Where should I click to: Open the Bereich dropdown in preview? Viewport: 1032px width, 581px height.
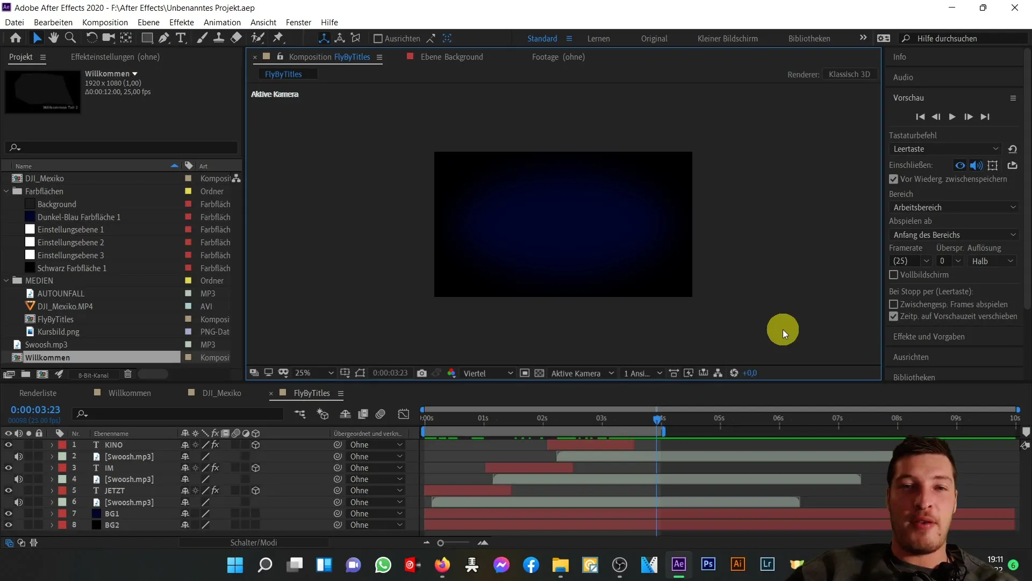point(952,207)
